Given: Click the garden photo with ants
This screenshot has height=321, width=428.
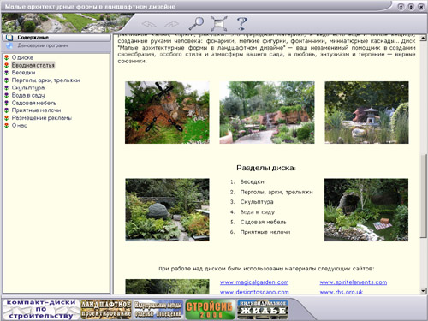Looking at the screenshot, I should click(167, 112).
